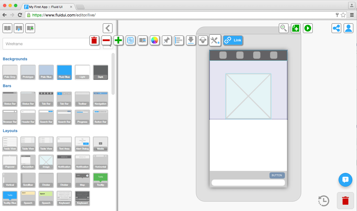Delete the selected widget with the toolbar trash
Viewport: 357px width, 211px height.
(94, 40)
